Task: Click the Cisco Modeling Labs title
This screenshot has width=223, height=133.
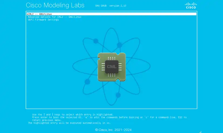Action: (55, 5)
